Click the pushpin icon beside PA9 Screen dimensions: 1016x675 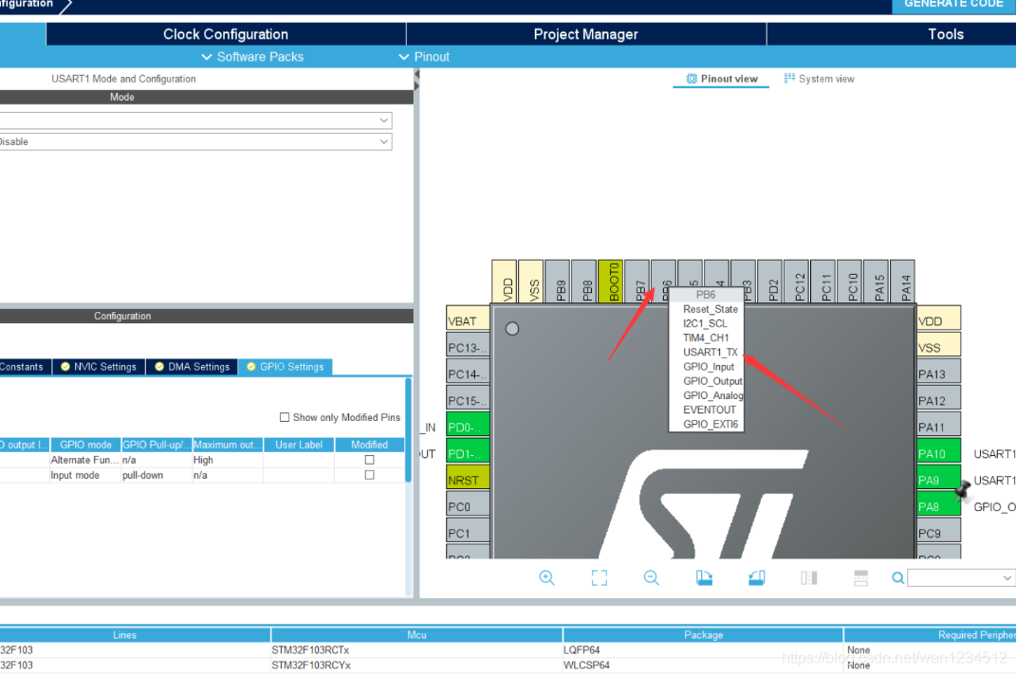pyautogui.click(x=965, y=489)
